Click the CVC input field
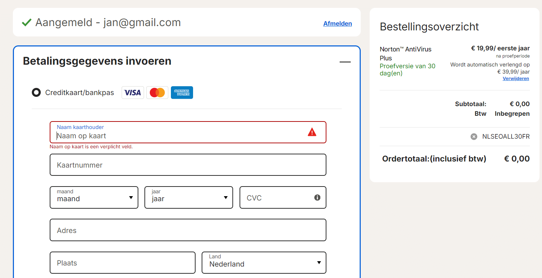542x278 pixels. pyautogui.click(x=283, y=197)
